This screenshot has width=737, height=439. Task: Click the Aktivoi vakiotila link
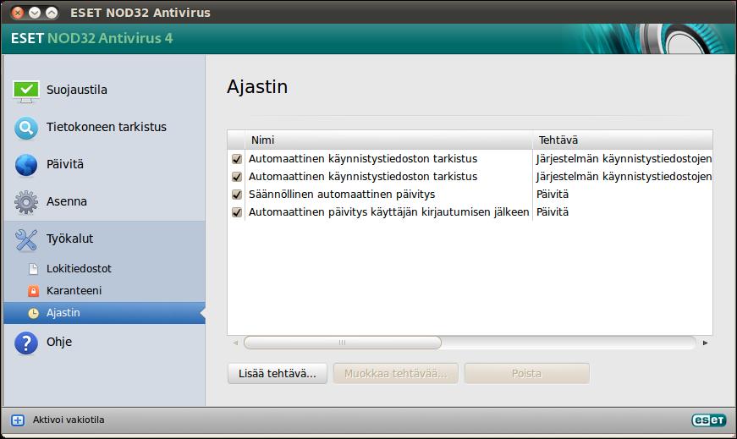[x=69, y=420]
